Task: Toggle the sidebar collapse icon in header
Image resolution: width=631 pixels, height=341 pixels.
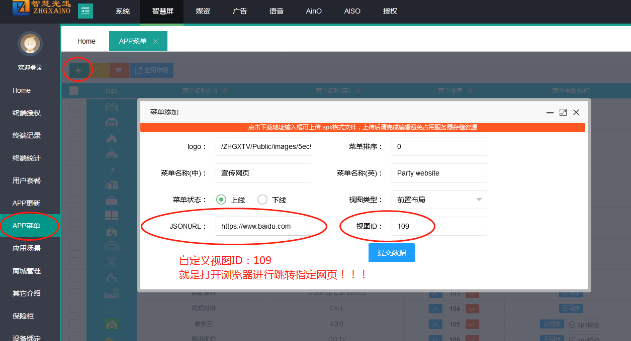Action: point(85,11)
